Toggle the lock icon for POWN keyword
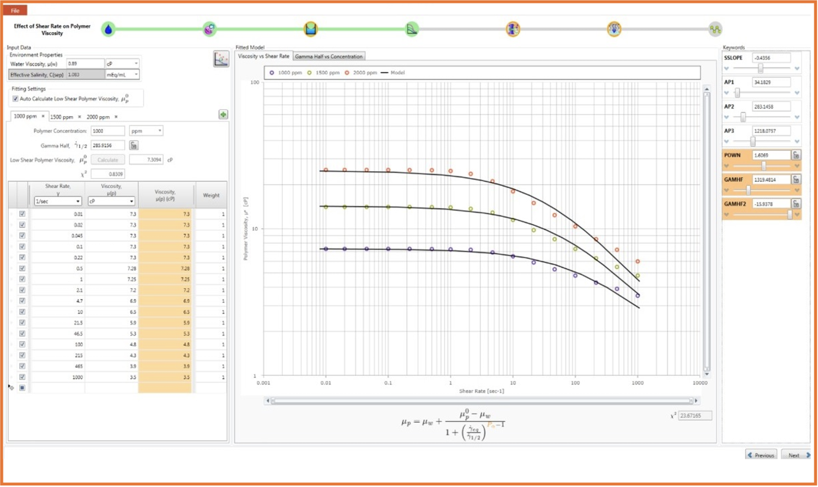This screenshot has height=487, width=818. pos(796,155)
